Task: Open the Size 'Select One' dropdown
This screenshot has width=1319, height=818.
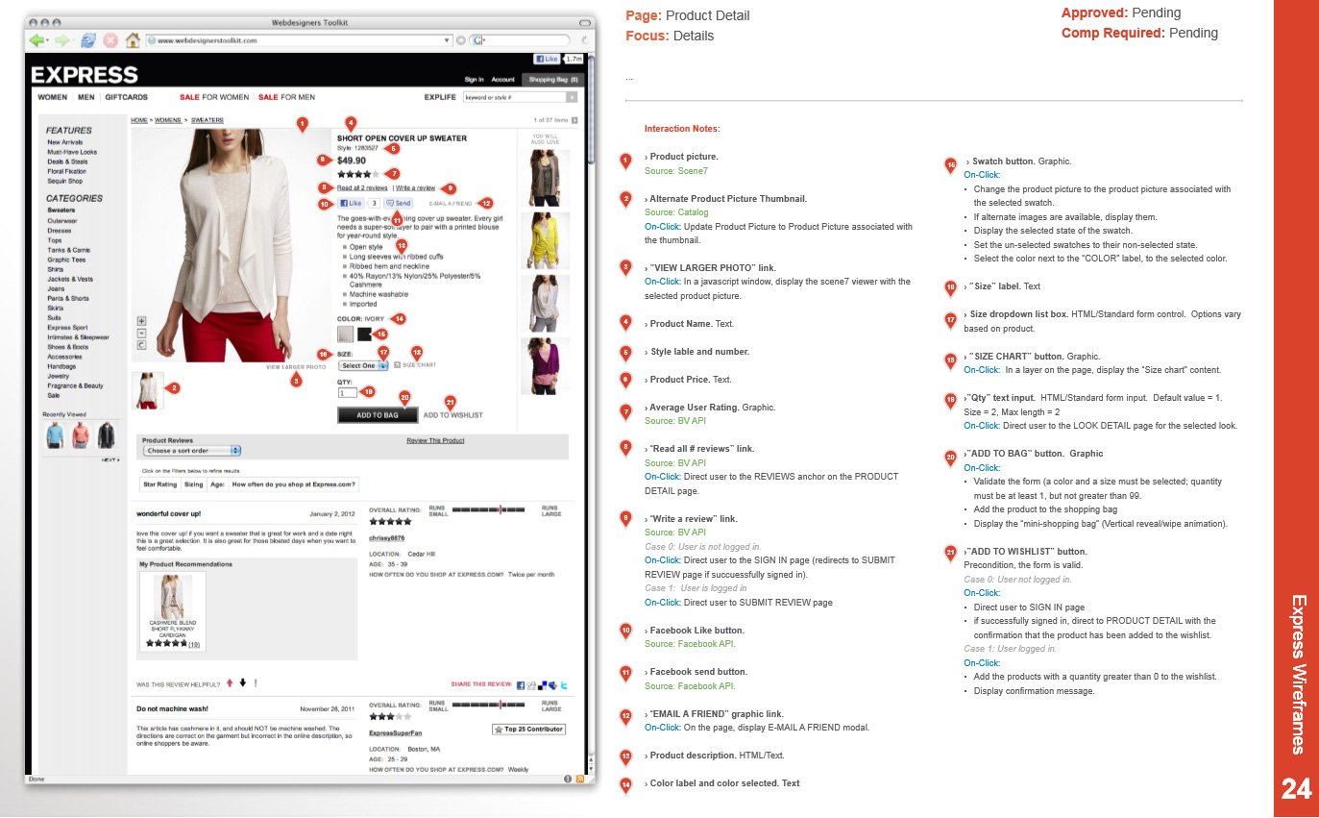Action: tap(364, 365)
